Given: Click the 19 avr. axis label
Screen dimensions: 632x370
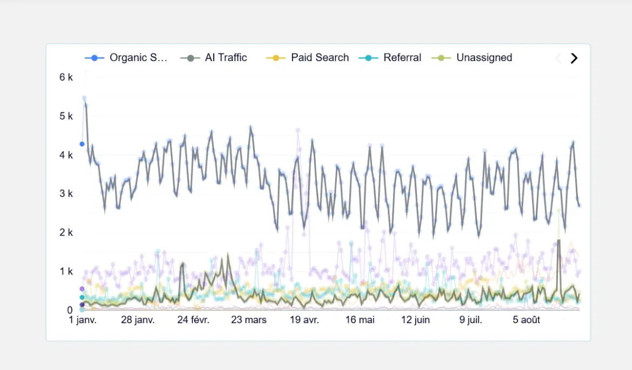Looking at the screenshot, I should pos(304,319).
